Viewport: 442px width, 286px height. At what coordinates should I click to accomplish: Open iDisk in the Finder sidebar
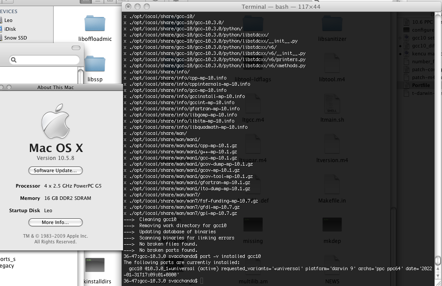(10, 29)
